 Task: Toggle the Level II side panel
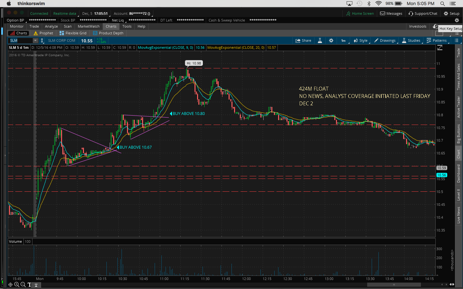click(458, 195)
